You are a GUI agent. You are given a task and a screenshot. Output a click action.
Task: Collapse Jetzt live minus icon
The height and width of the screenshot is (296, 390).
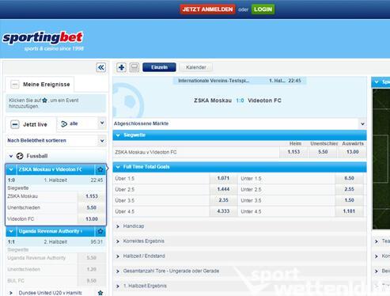pyautogui.click(x=15, y=124)
